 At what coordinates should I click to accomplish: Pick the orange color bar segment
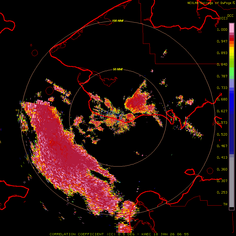click(x=232, y=45)
